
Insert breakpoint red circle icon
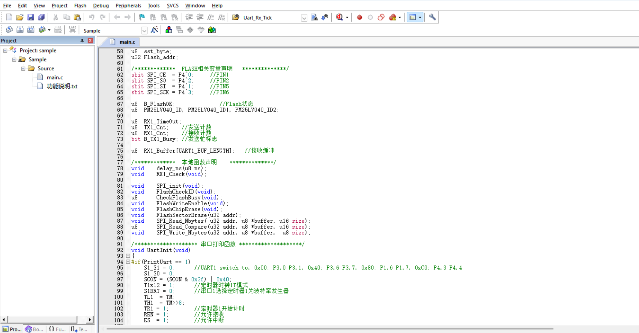359,17
